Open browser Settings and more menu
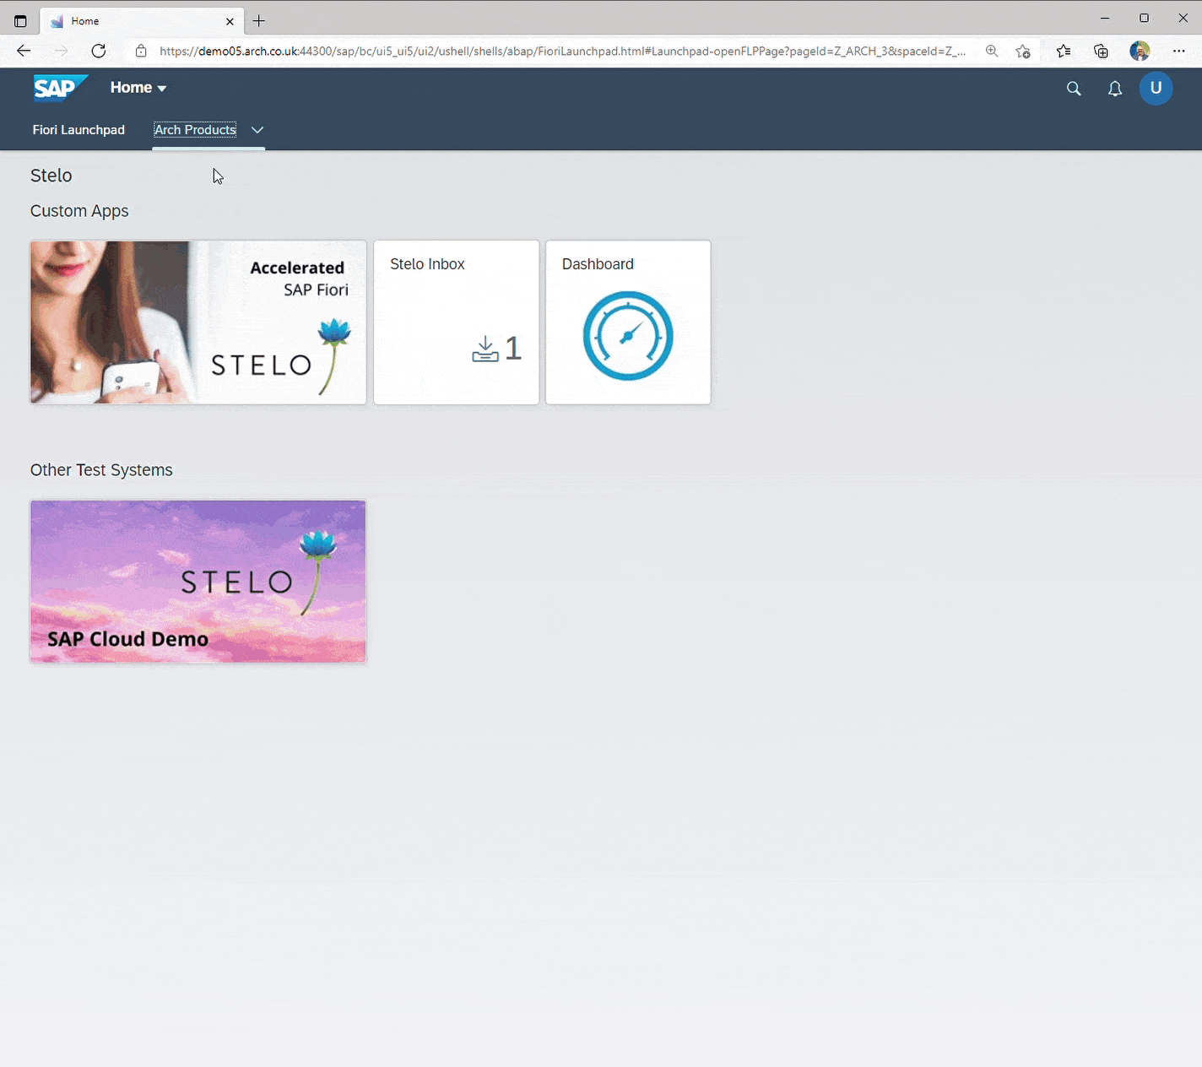This screenshot has height=1067, width=1202. [x=1179, y=51]
